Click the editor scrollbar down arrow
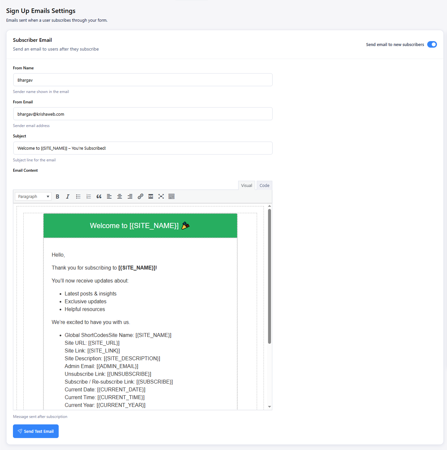This screenshot has width=447, height=450. [269, 407]
